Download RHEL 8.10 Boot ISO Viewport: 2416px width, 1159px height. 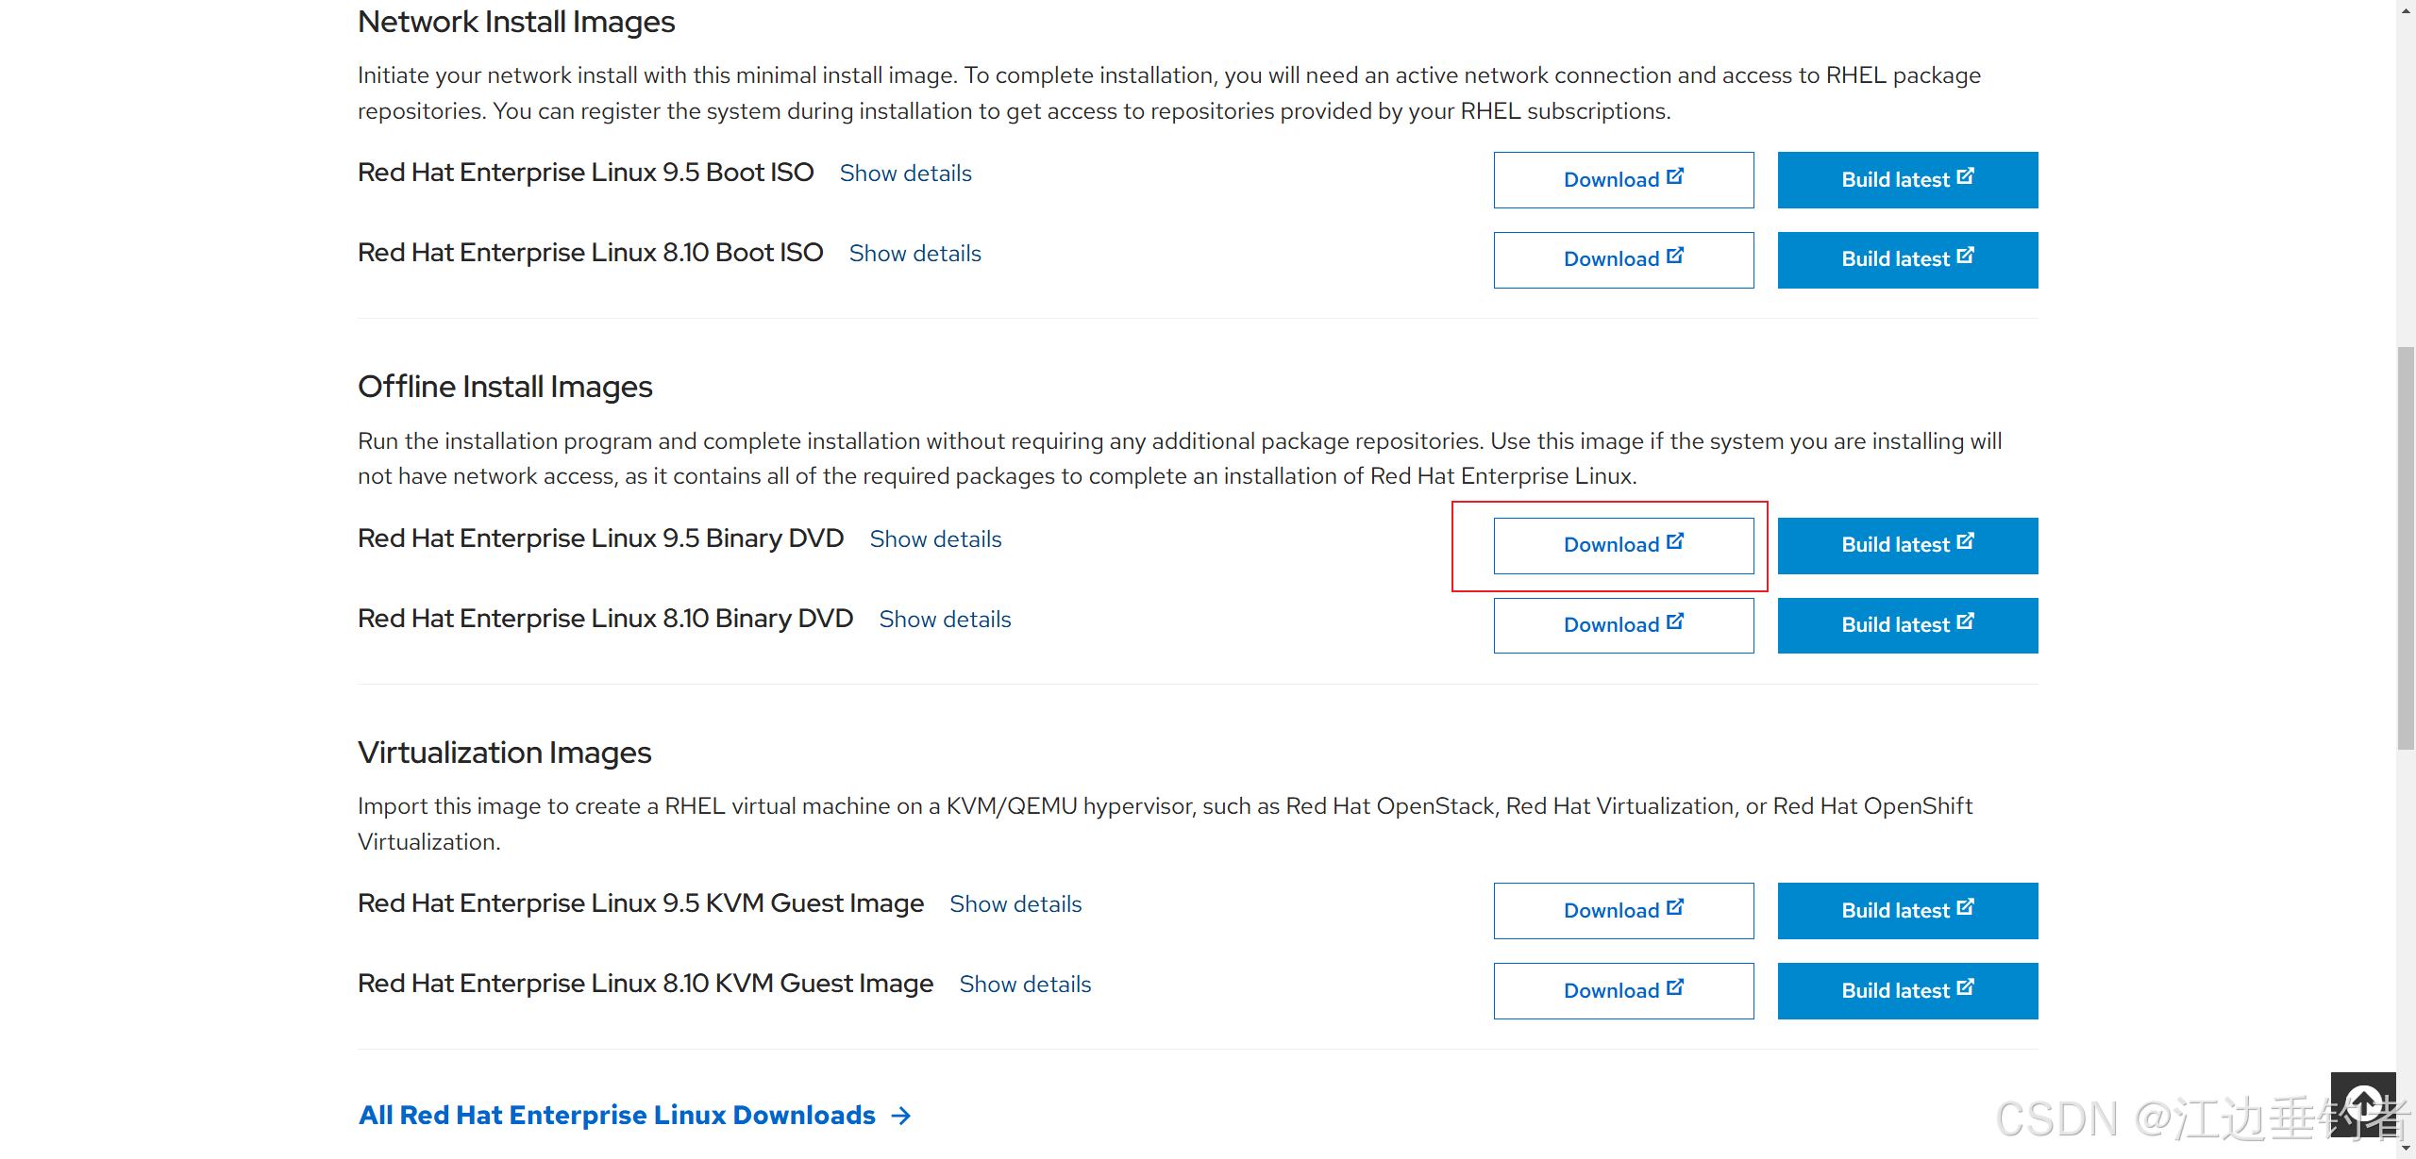[1623, 259]
